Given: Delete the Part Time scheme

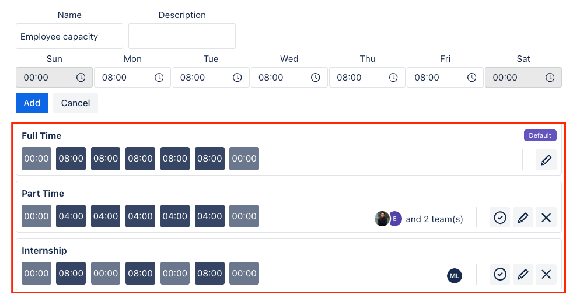Looking at the screenshot, I should (x=546, y=218).
